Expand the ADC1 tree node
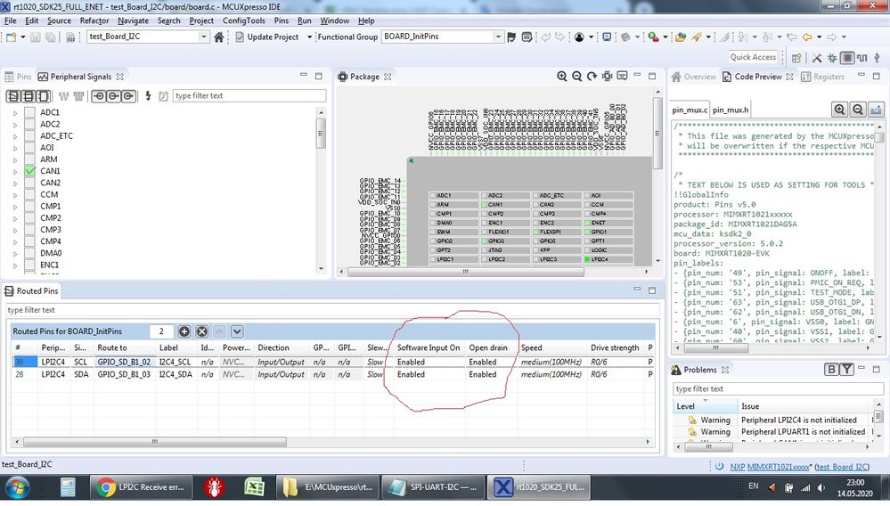The image size is (890, 506). click(x=15, y=113)
